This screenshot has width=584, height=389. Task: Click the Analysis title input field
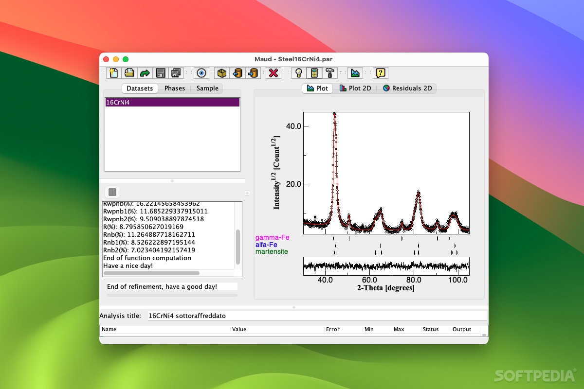coord(317,316)
